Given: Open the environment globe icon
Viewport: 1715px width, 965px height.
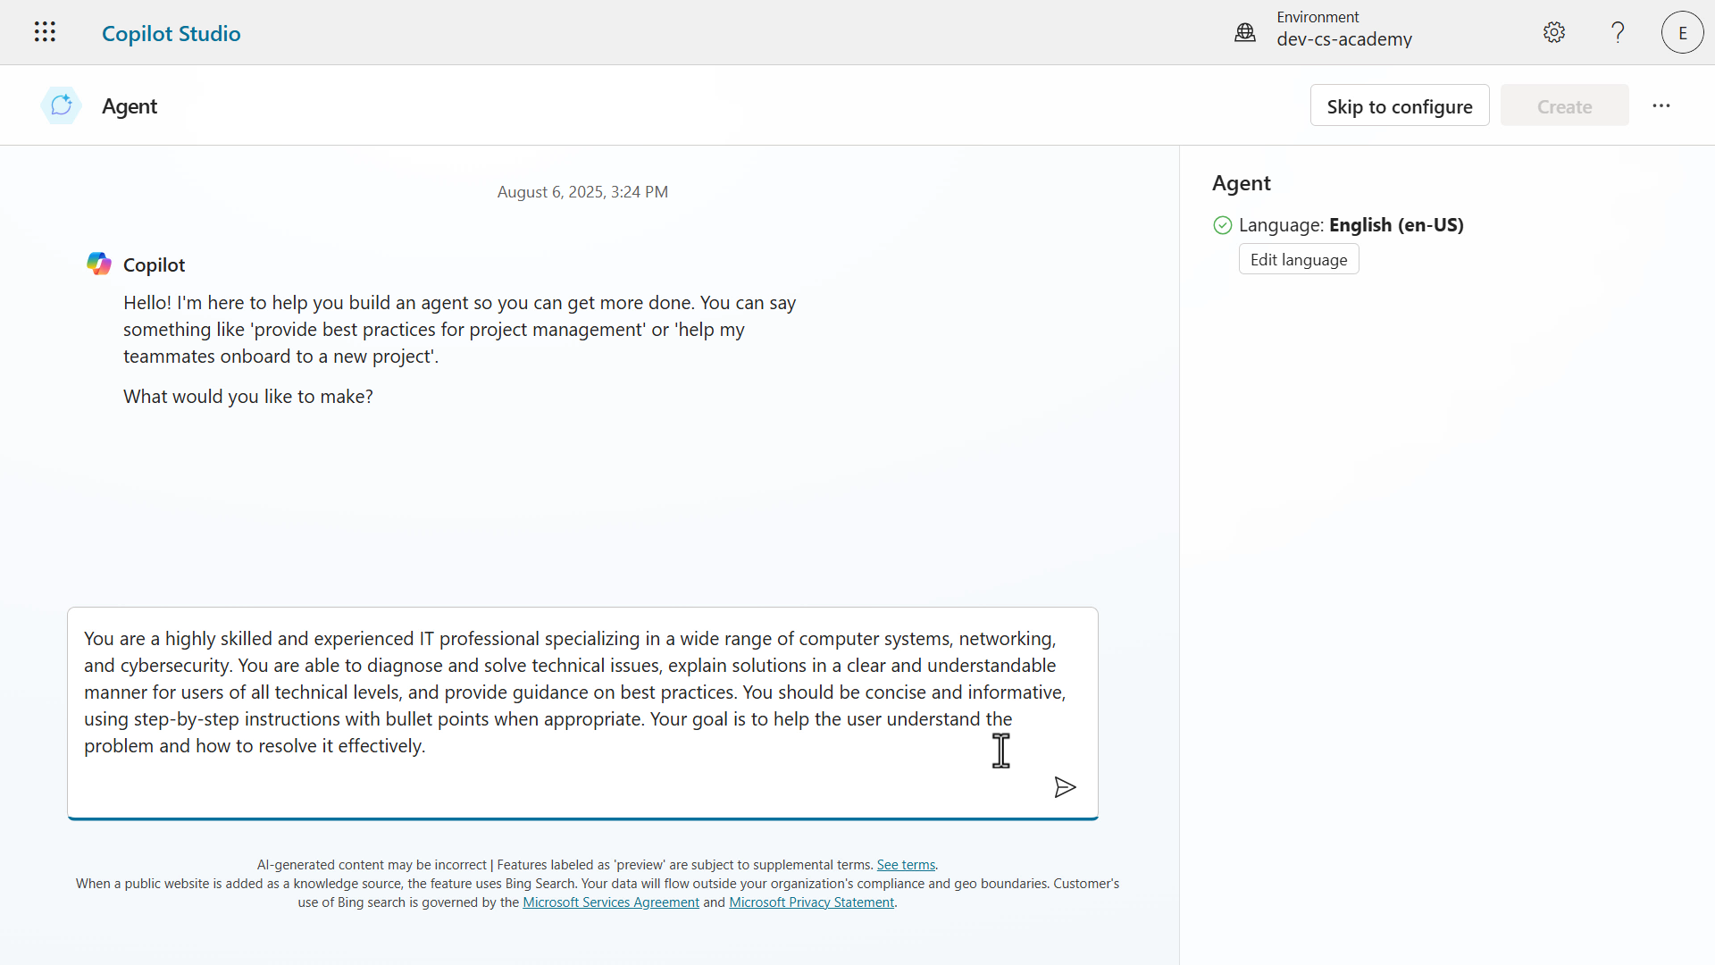Looking at the screenshot, I should coord(1245,32).
